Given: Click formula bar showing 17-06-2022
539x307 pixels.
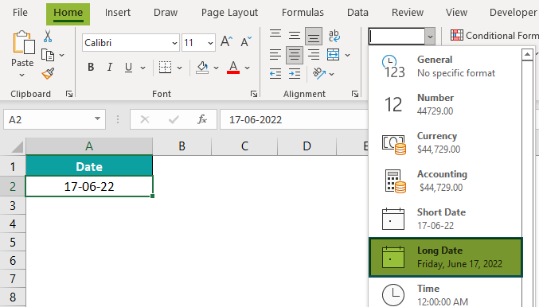Looking at the screenshot, I should tap(294, 119).
